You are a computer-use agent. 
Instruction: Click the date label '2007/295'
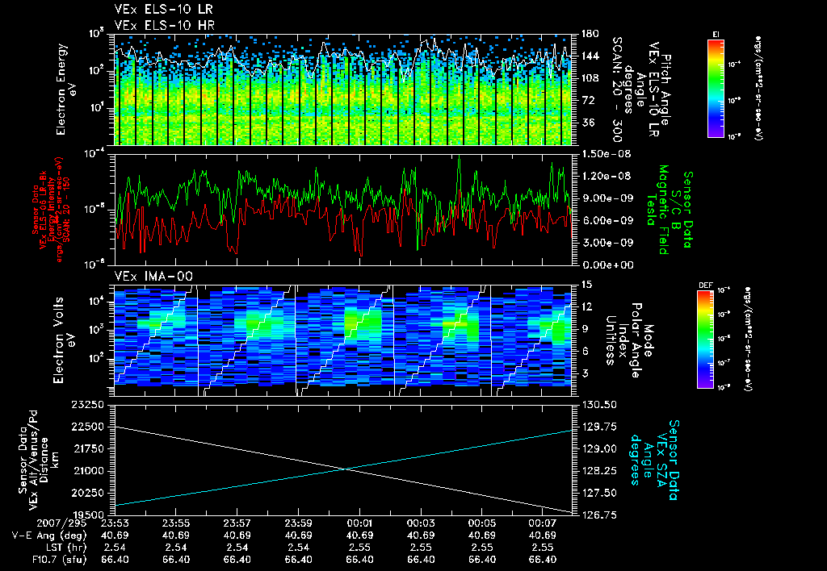pos(61,523)
